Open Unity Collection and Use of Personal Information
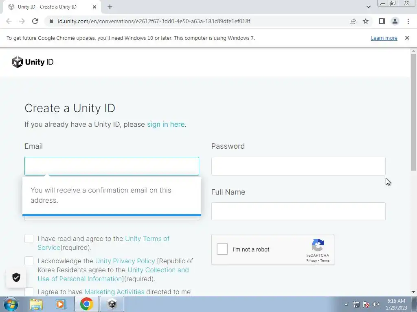Viewport: 417px width, 312px height. (x=113, y=274)
